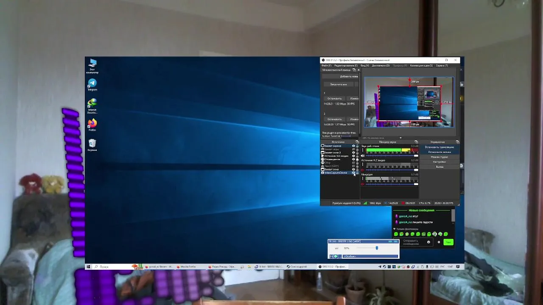This screenshot has height=305, width=543.
Task: Click the first green emote in chat row
Action: [396, 234]
